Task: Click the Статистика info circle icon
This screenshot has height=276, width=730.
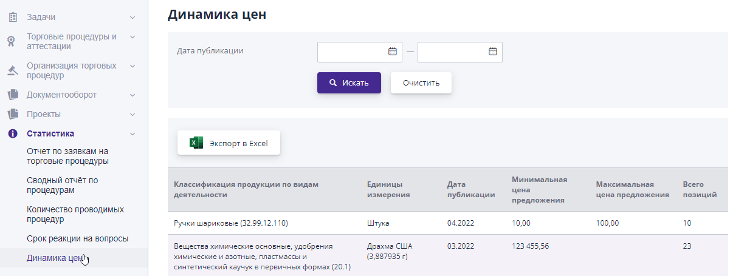Action: click(x=12, y=133)
